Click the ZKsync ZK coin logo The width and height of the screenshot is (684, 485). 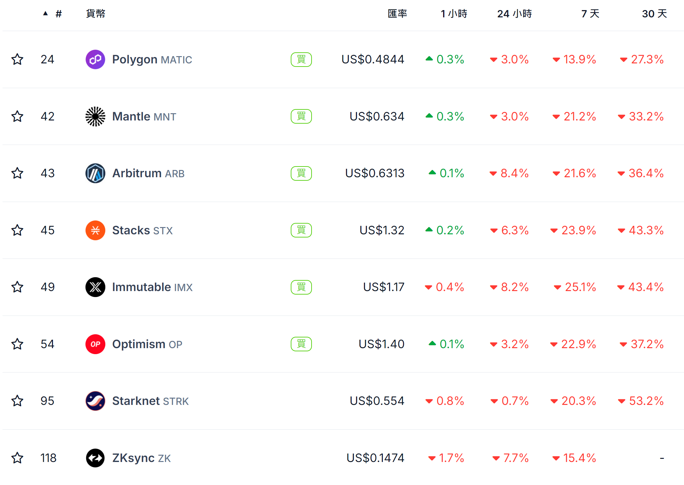(x=95, y=458)
